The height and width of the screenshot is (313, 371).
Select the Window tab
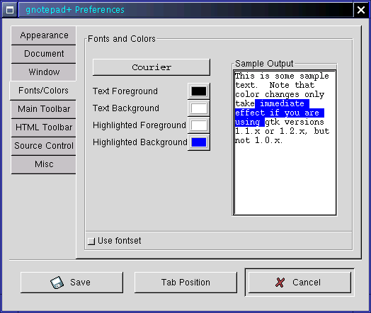pos(44,72)
